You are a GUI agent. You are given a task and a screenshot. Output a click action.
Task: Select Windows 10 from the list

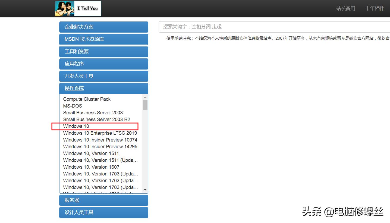pos(76,126)
